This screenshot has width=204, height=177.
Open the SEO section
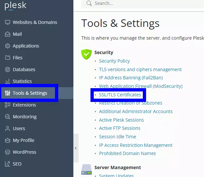17,164
